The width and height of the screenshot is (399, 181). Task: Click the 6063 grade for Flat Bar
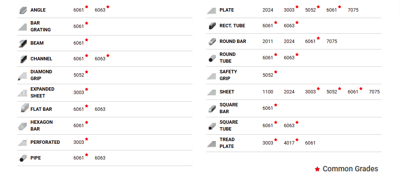(x=100, y=109)
